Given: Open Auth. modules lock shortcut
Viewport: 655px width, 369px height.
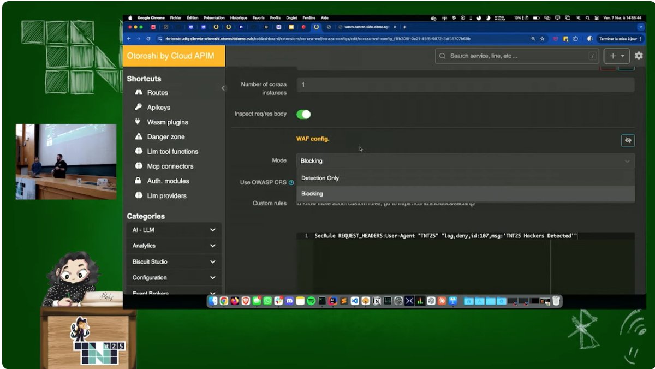Looking at the screenshot, I should click(x=162, y=181).
